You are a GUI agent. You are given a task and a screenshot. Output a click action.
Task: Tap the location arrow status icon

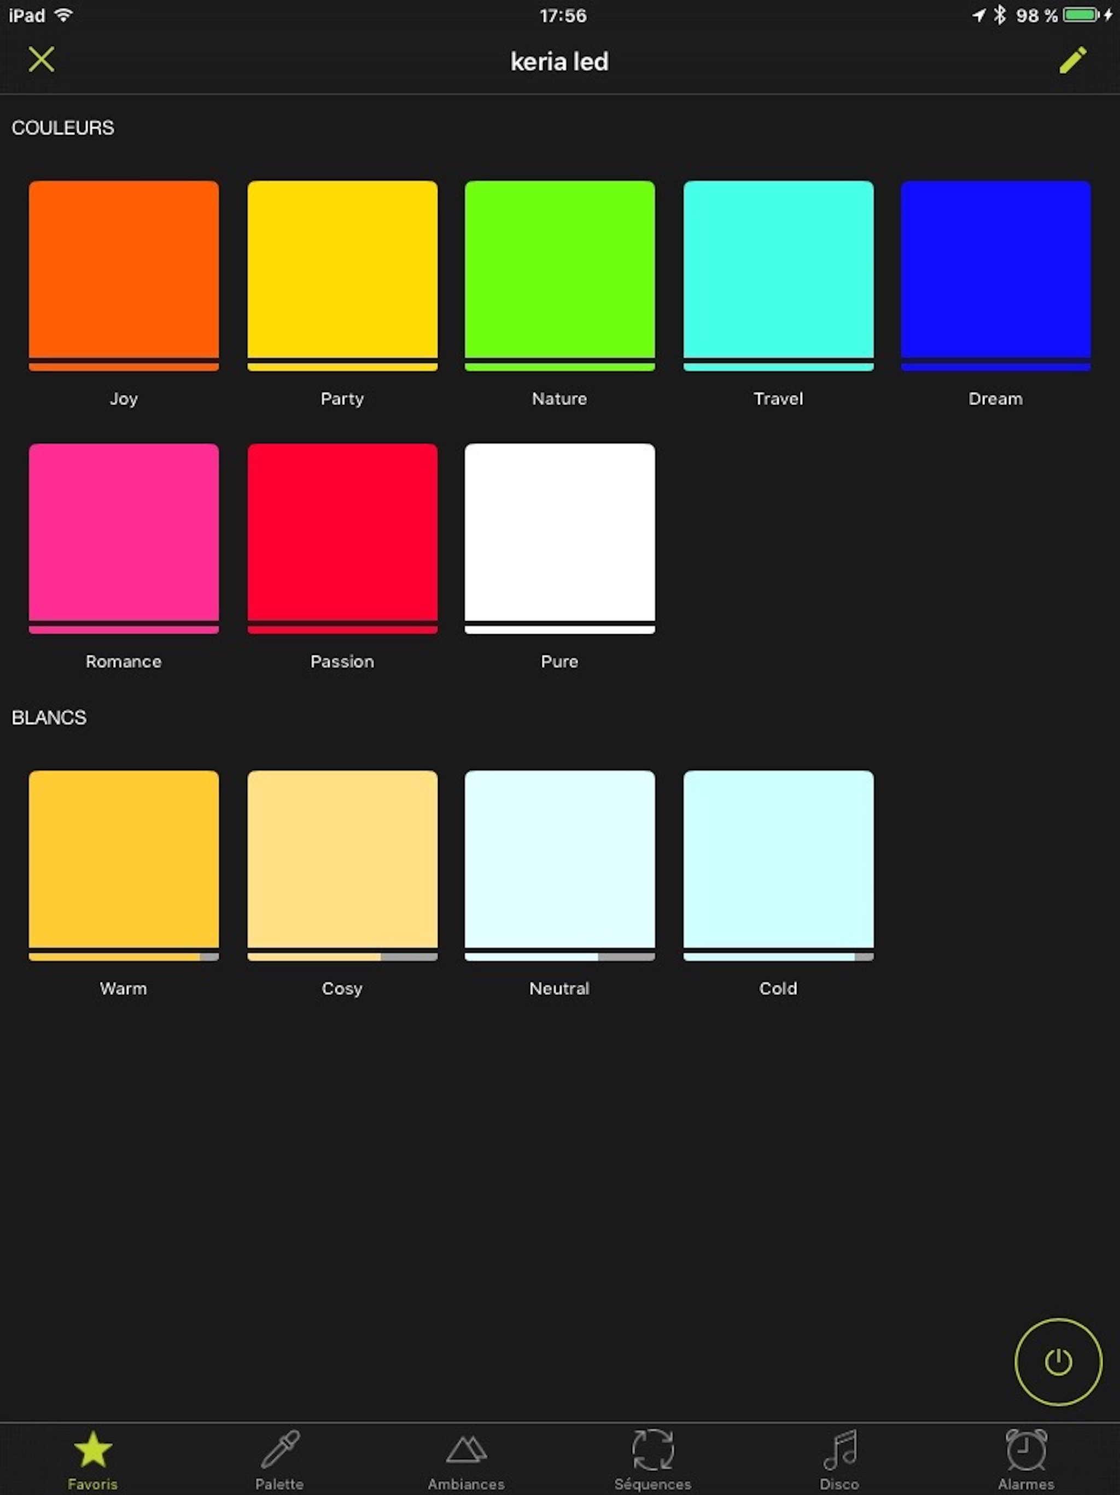coord(979,15)
